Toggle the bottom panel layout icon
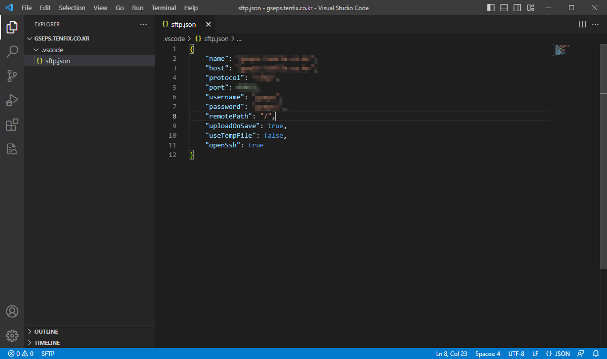The height and width of the screenshot is (359, 607). (x=504, y=8)
